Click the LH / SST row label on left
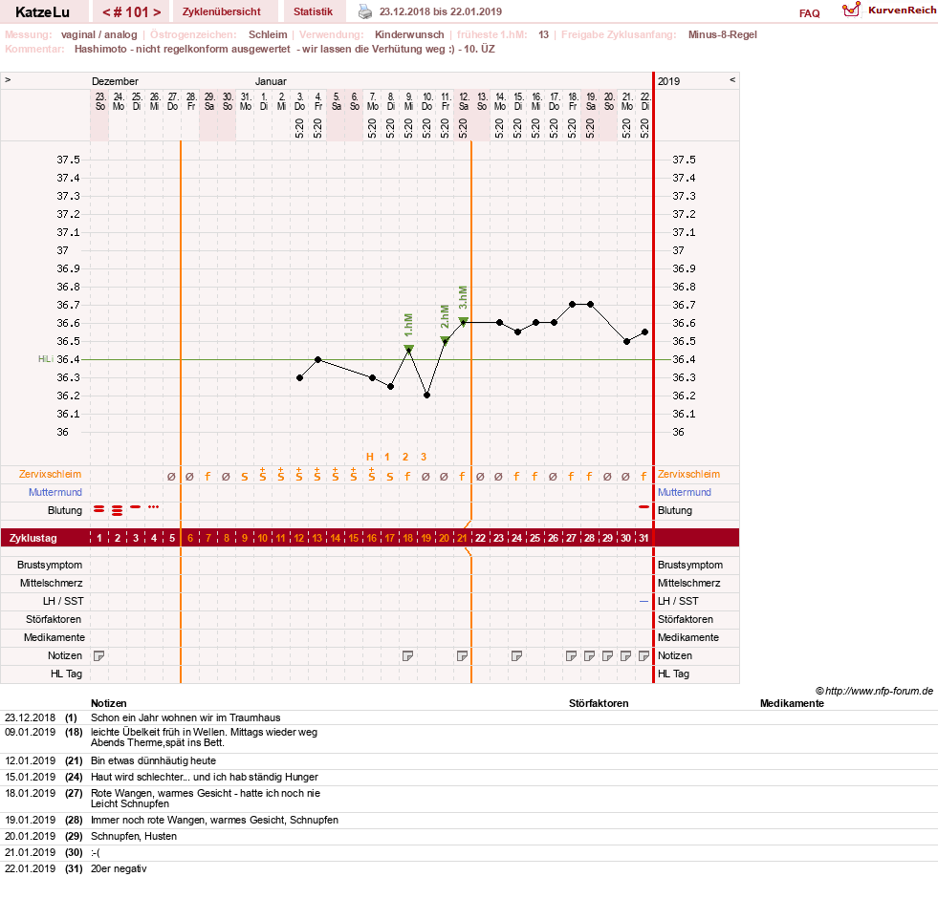The width and height of the screenshot is (938, 920). [x=63, y=601]
